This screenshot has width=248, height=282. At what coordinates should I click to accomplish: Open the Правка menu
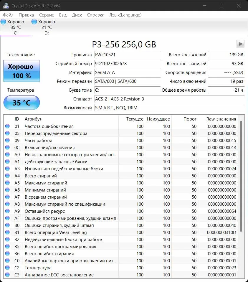pos(26,15)
